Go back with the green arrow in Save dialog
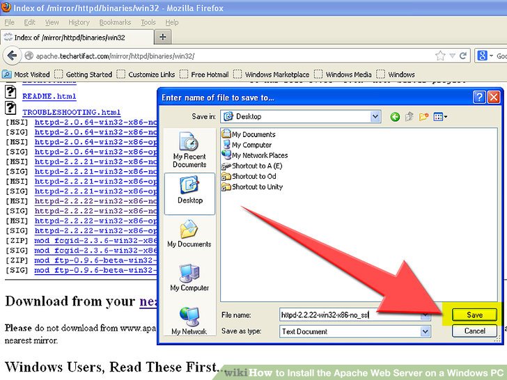This screenshot has width=507, height=380. pyautogui.click(x=395, y=117)
